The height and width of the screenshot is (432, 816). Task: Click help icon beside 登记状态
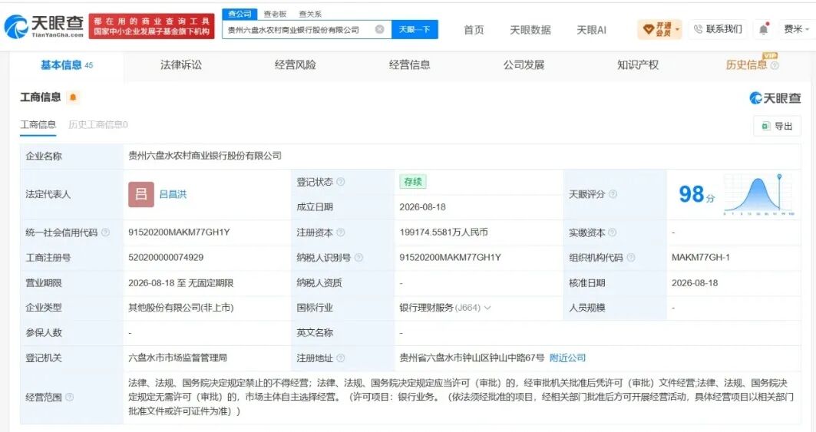click(x=341, y=182)
